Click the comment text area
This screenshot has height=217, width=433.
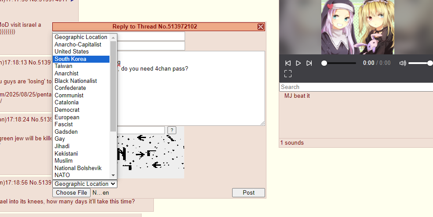(191, 88)
